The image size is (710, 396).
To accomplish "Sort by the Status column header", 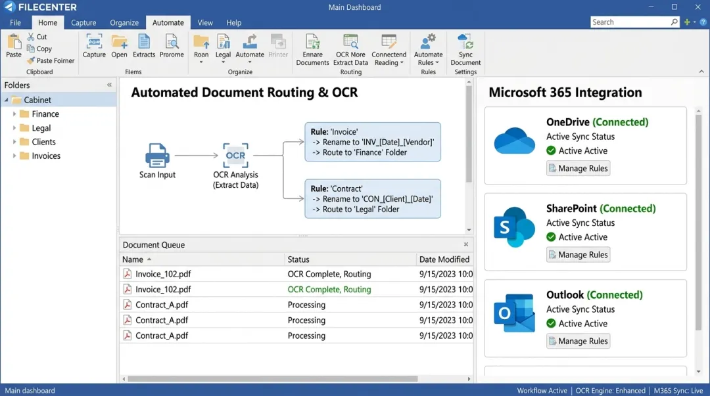I will pos(350,259).
